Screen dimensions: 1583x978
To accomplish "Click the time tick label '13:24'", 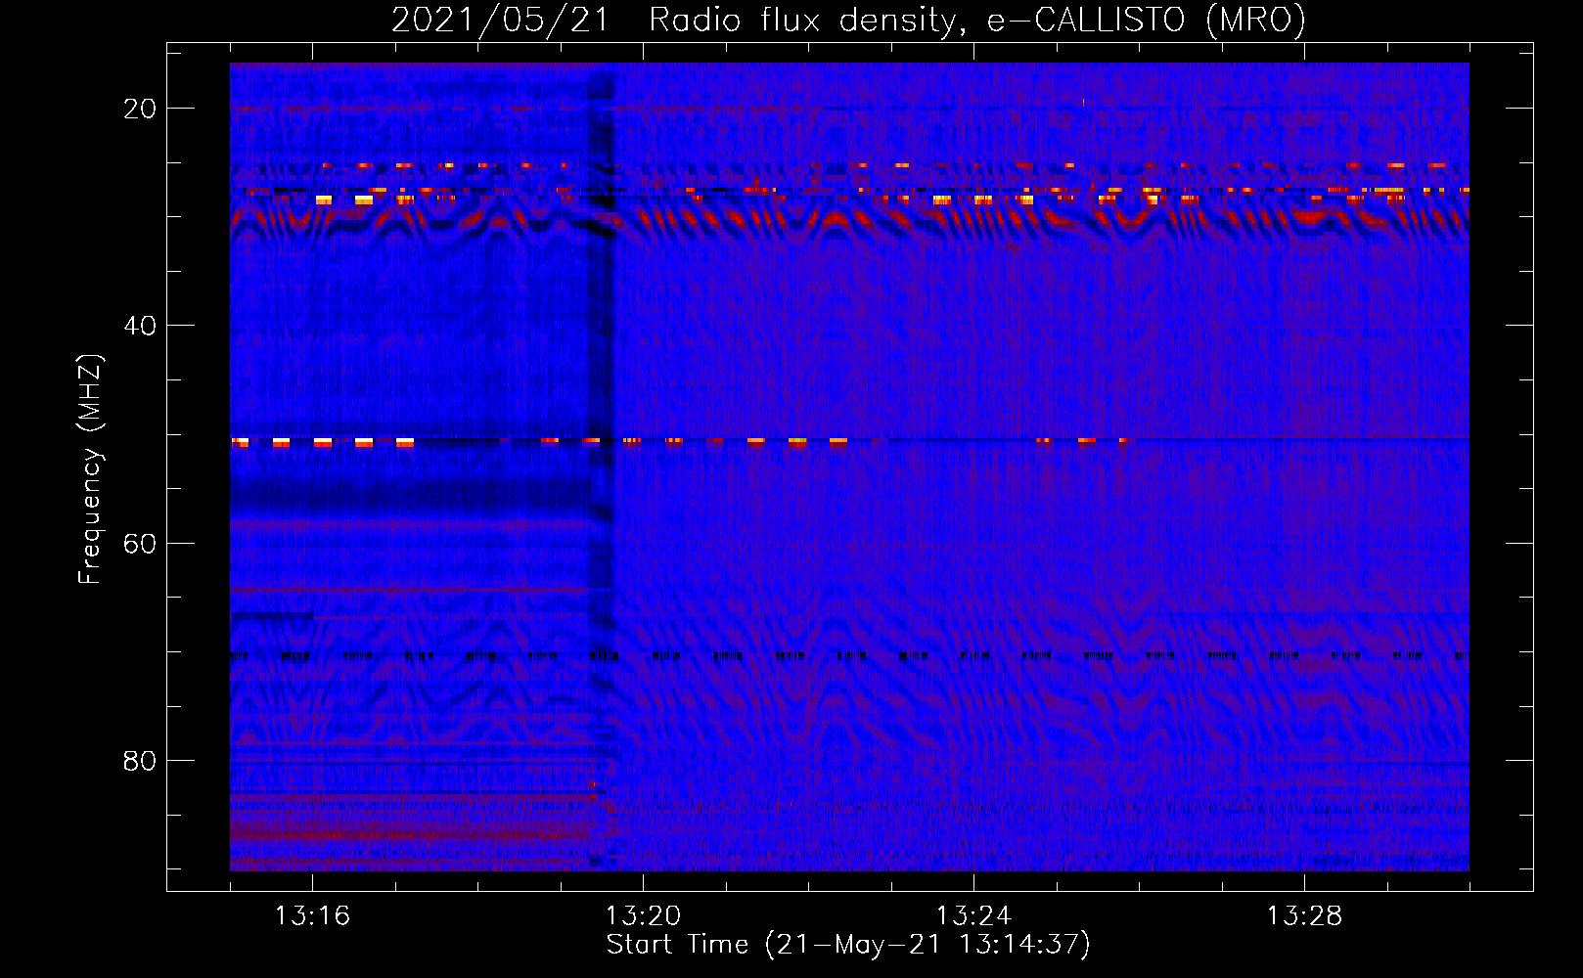I will coord(973,916).
